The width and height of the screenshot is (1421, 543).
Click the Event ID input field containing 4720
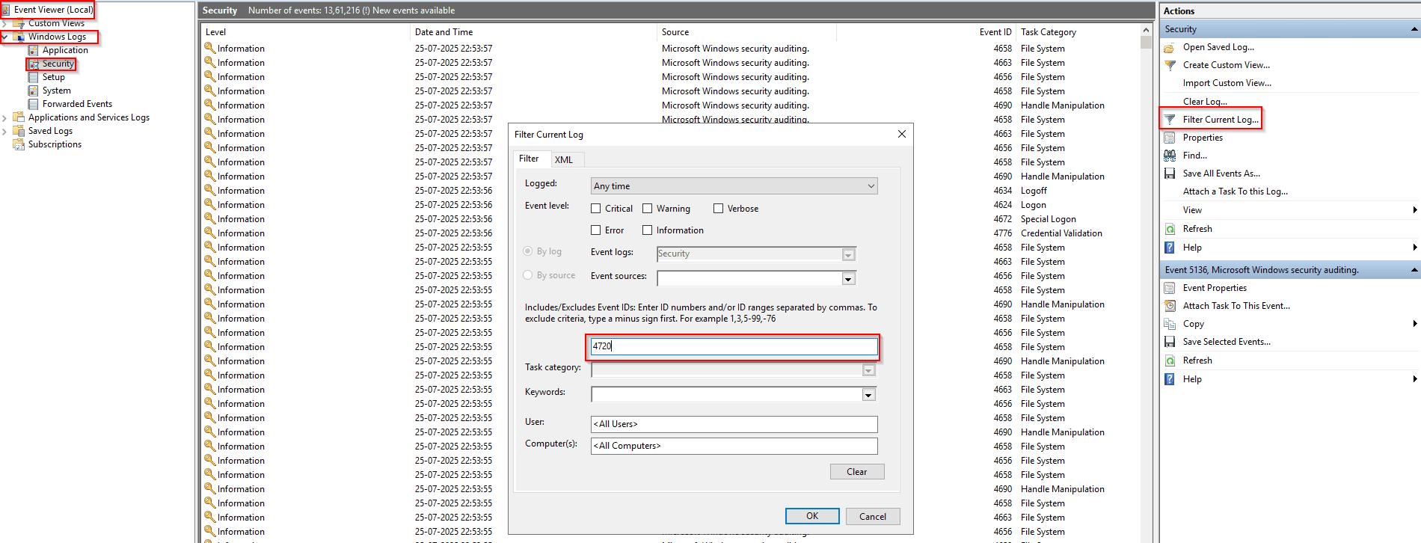pyautogui.click(x=733, y=346)
